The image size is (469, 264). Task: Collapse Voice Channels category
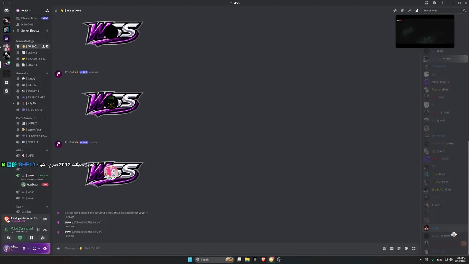coord(26,118)
